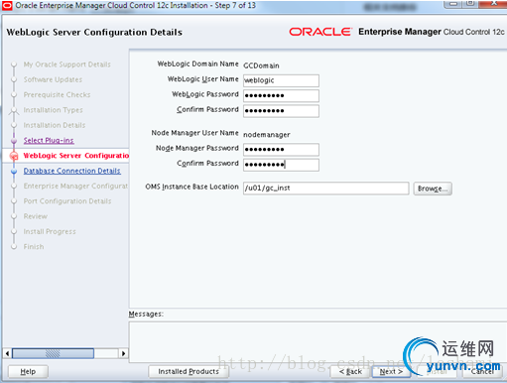
Task: Proceed with the Next button
Action: 391,372
